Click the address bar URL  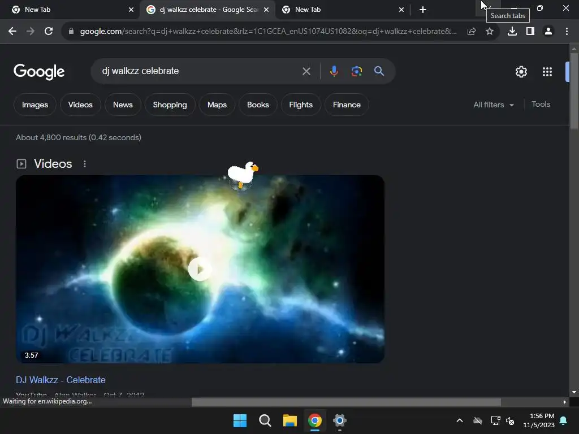click(268, 32)
